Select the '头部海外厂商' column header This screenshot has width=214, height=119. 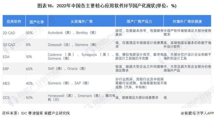(x=82, y=22)
